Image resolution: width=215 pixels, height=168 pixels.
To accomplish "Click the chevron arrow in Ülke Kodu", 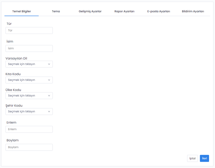I will coord(49,96).
